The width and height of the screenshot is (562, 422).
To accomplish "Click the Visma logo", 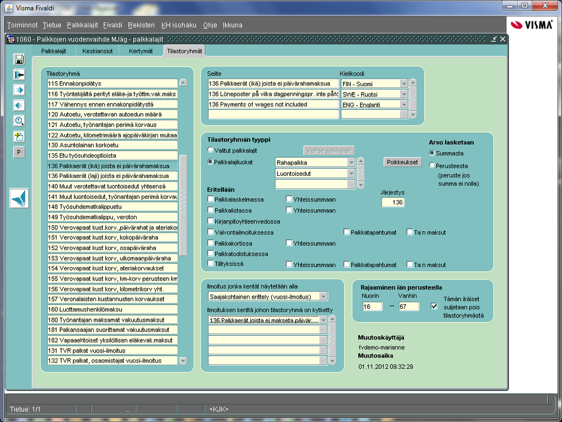I will click(x=531, y=25).
